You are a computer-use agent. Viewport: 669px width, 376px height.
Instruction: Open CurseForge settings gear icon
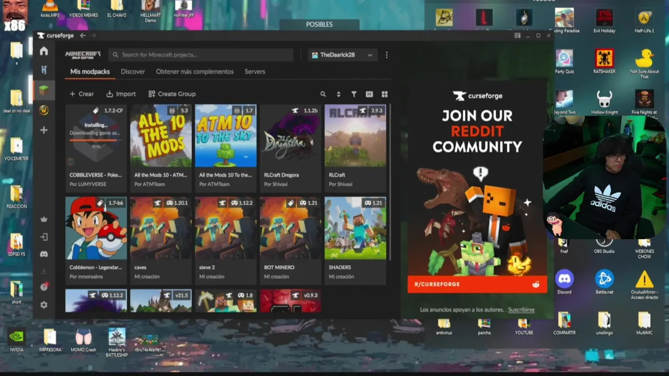tap(44, 304)
